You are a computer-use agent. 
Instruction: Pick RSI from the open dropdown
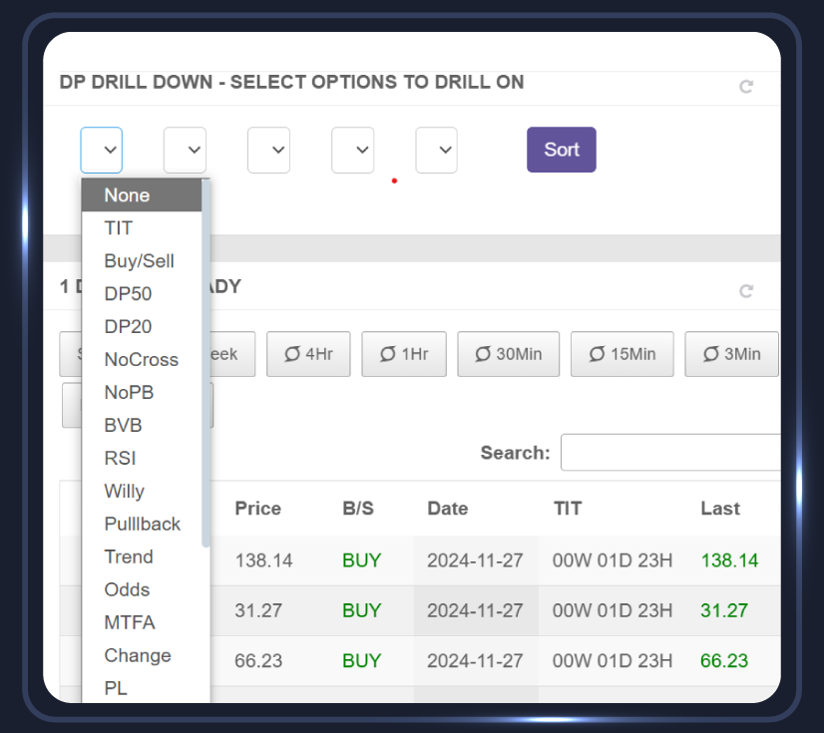120,459
